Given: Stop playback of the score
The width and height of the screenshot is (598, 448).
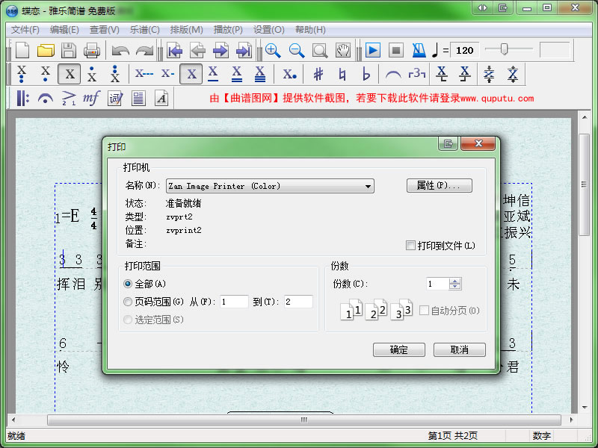Looking at the screenshot, I should [x=396, y=50].
